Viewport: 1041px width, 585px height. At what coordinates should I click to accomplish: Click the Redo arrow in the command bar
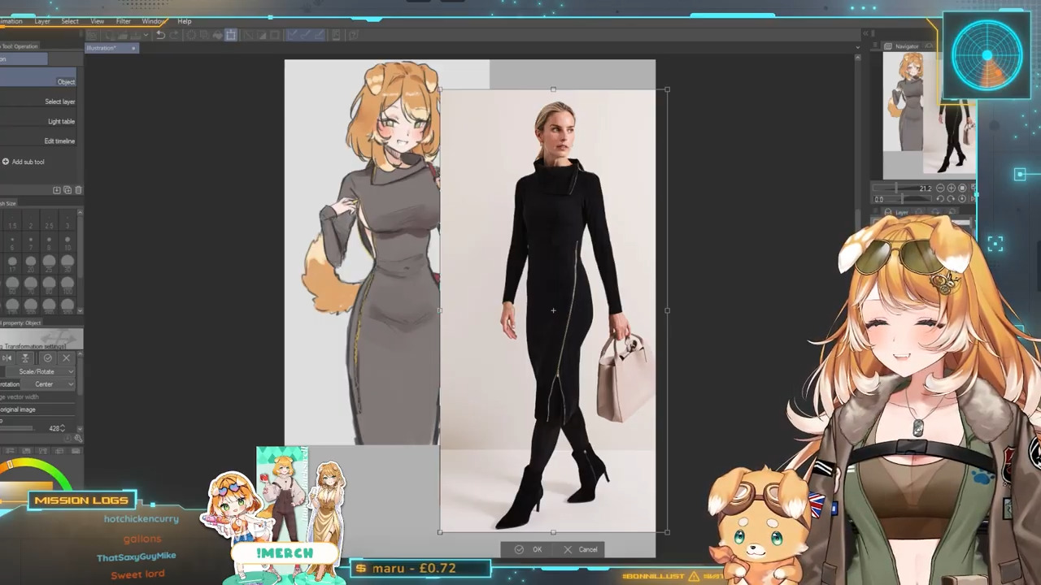point(173,35)
